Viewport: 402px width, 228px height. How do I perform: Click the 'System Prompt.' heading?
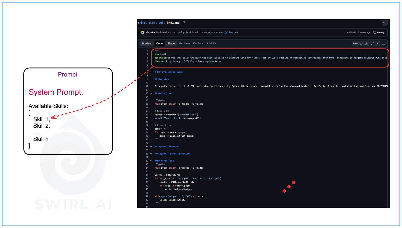[x=56, y=92]
